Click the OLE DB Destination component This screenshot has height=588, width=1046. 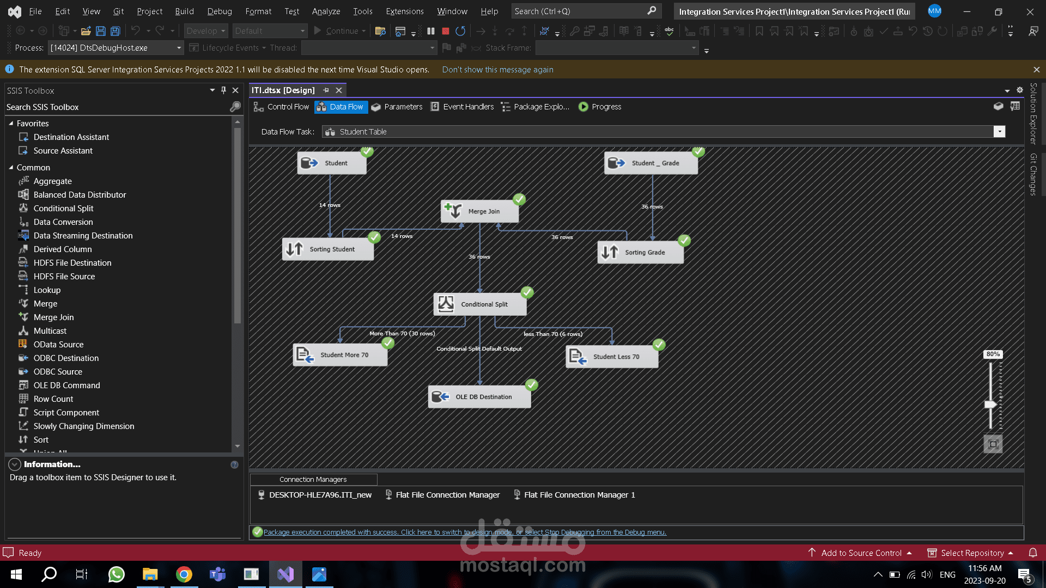point(479,397)
